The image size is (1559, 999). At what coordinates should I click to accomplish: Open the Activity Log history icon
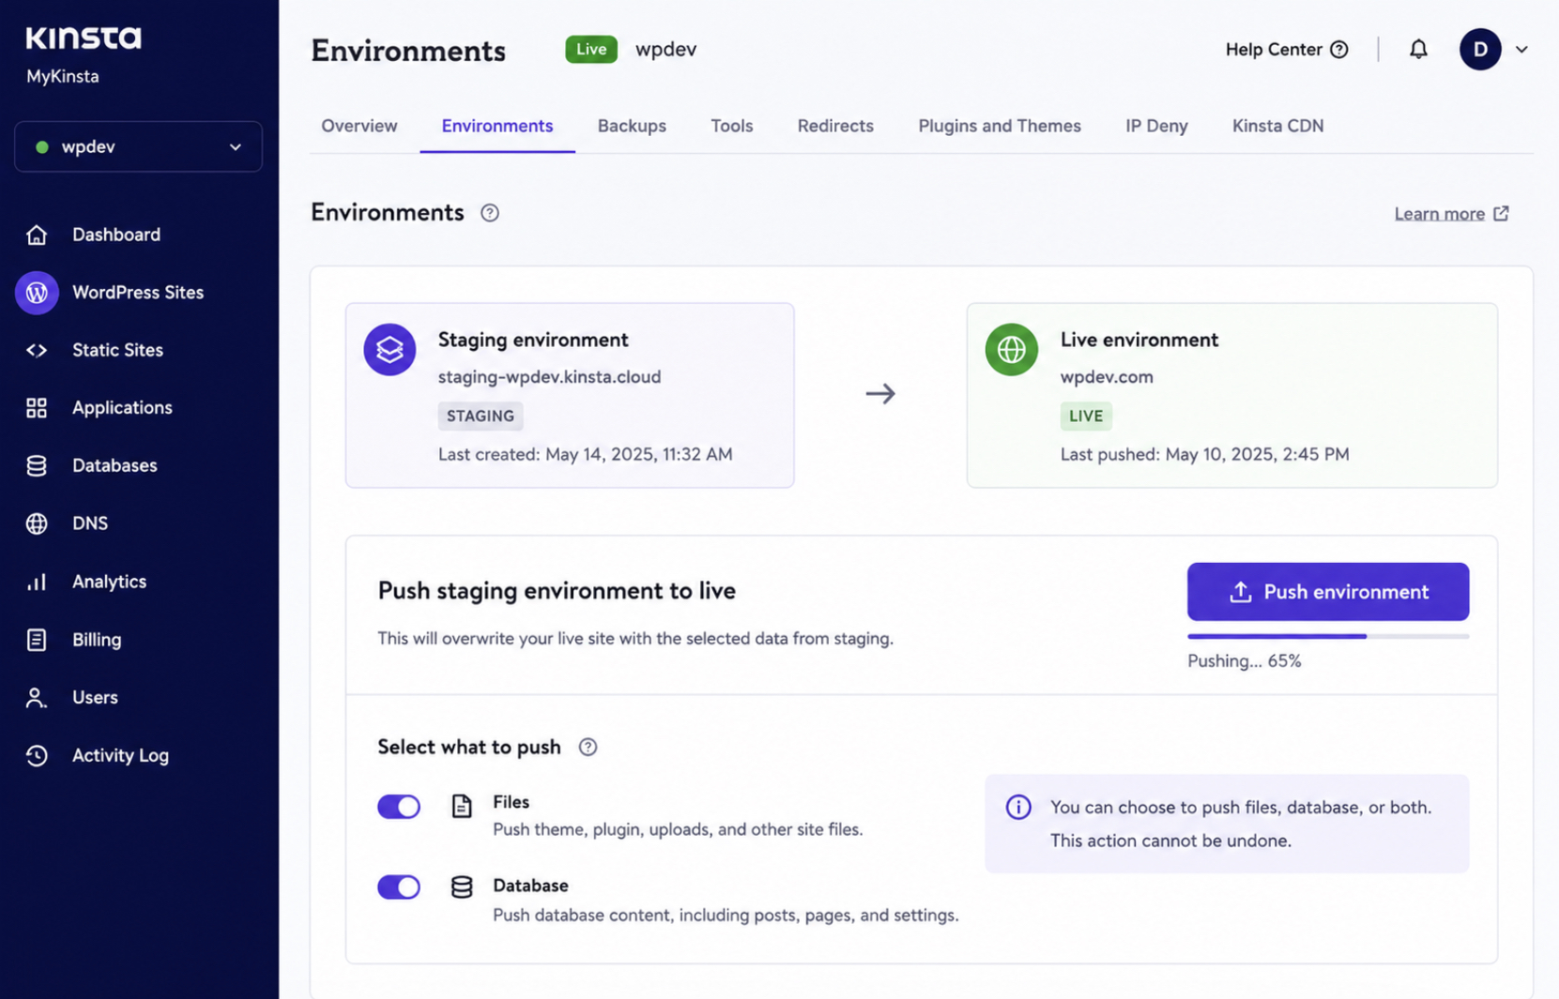(x=37, y=755)
